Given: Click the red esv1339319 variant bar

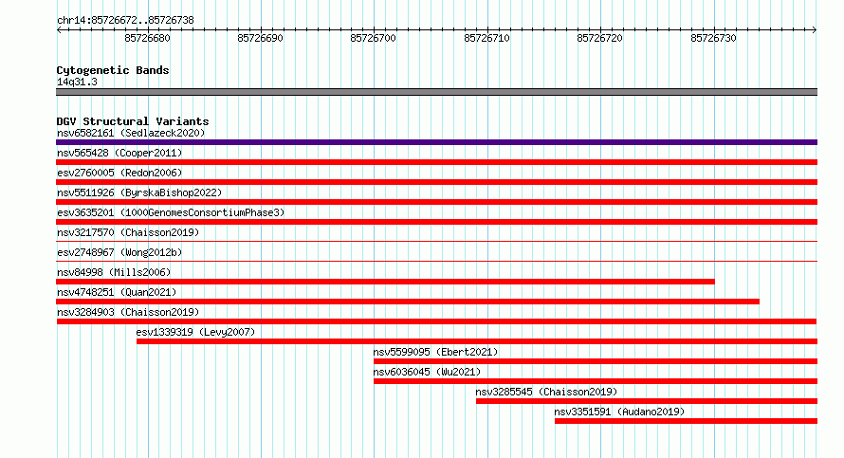Looking at the screenshot, I should coord(477,341).
